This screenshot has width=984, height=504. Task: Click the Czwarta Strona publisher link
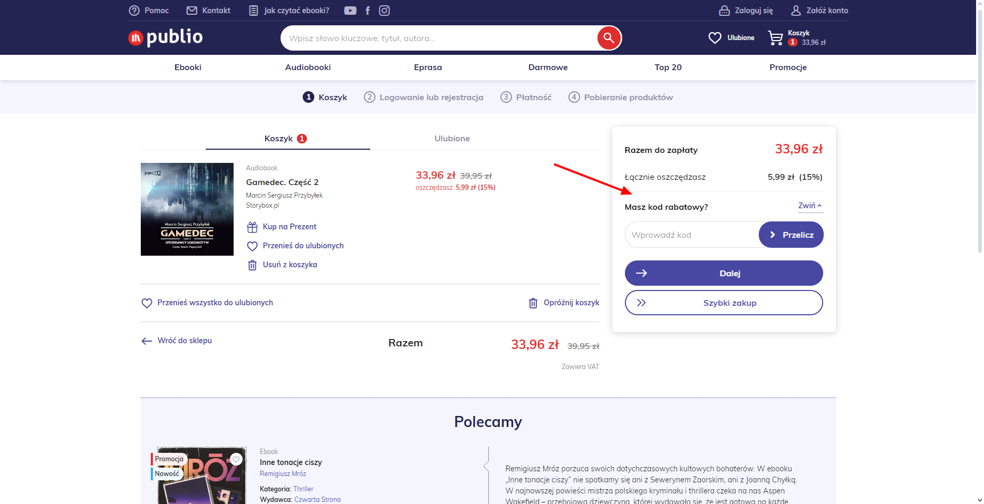point(317,500)
